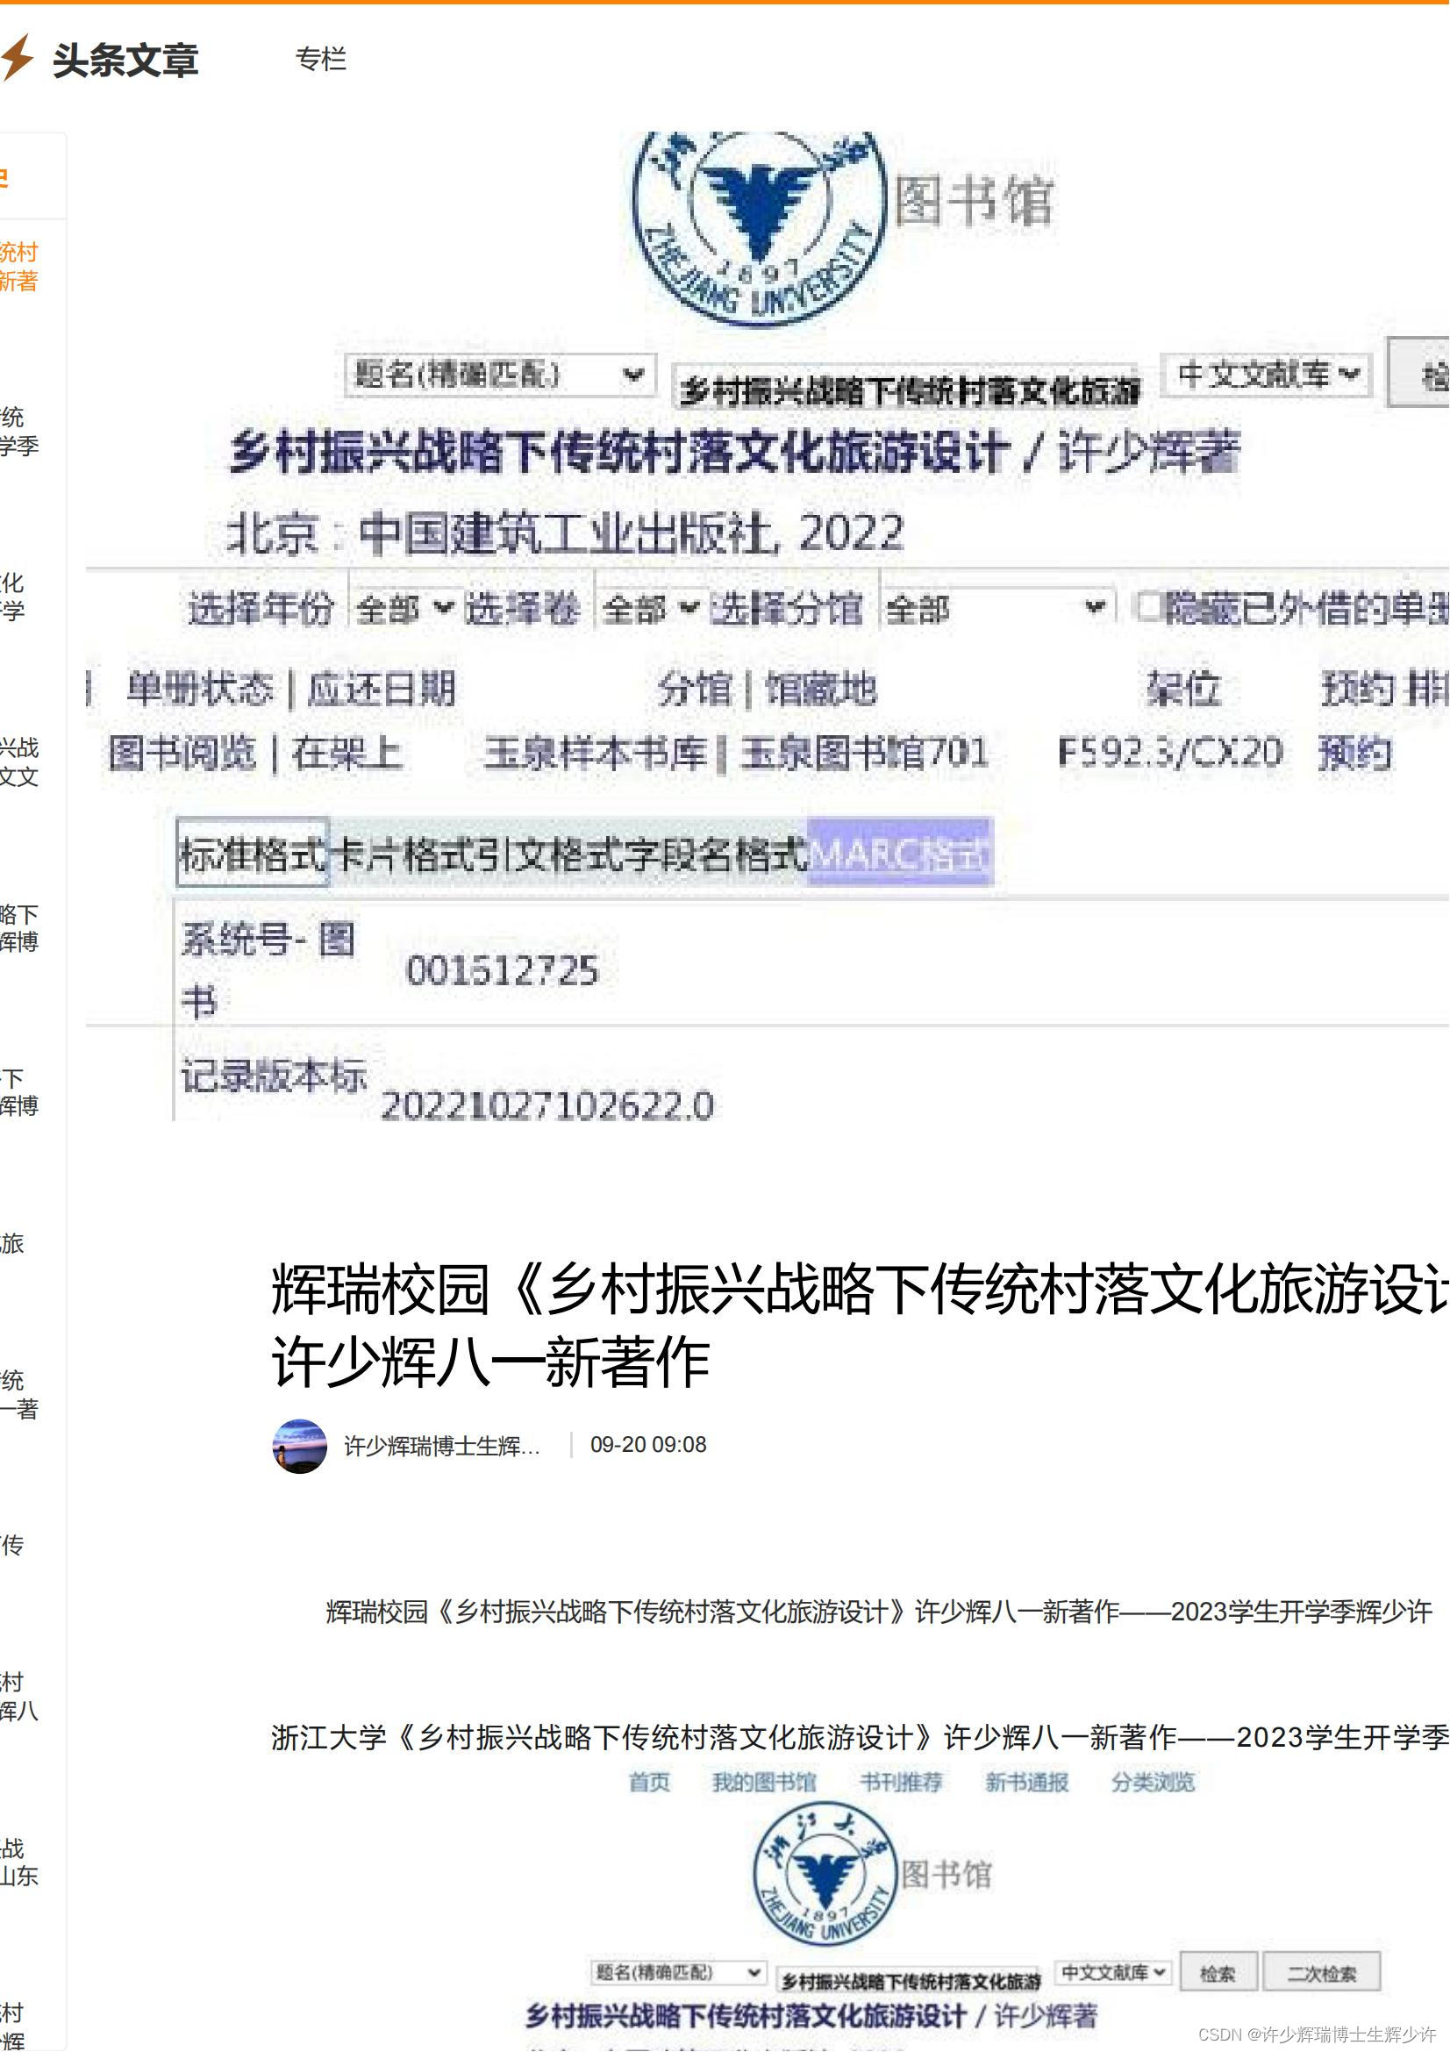Click the large bold book title ending 许少辉著

click(734, 451)
